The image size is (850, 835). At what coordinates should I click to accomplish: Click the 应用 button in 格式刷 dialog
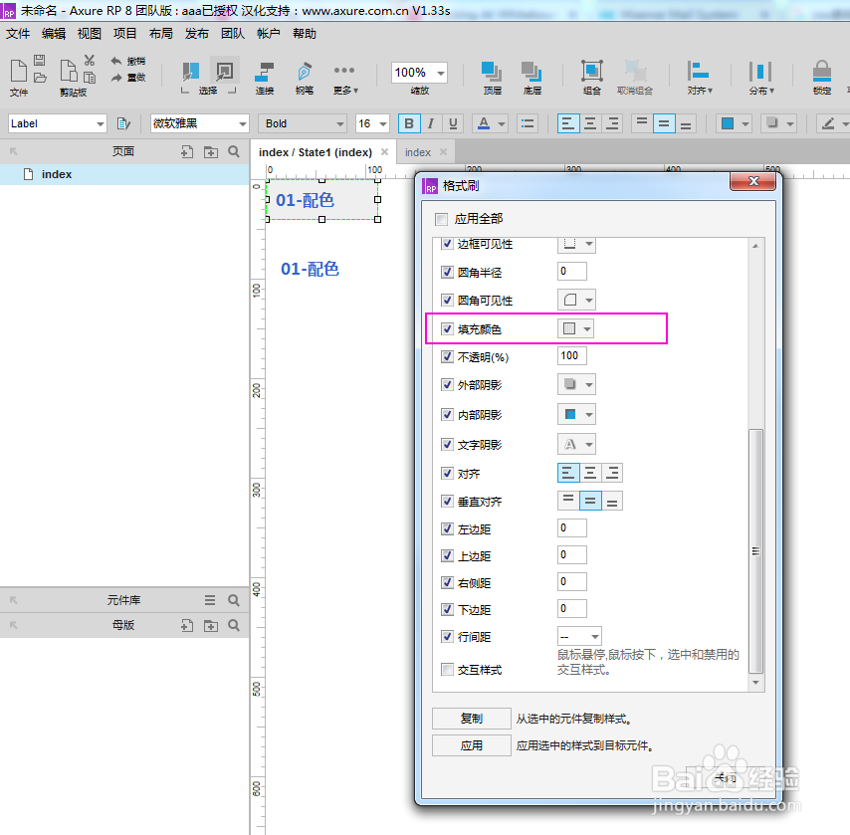(471, 745)
